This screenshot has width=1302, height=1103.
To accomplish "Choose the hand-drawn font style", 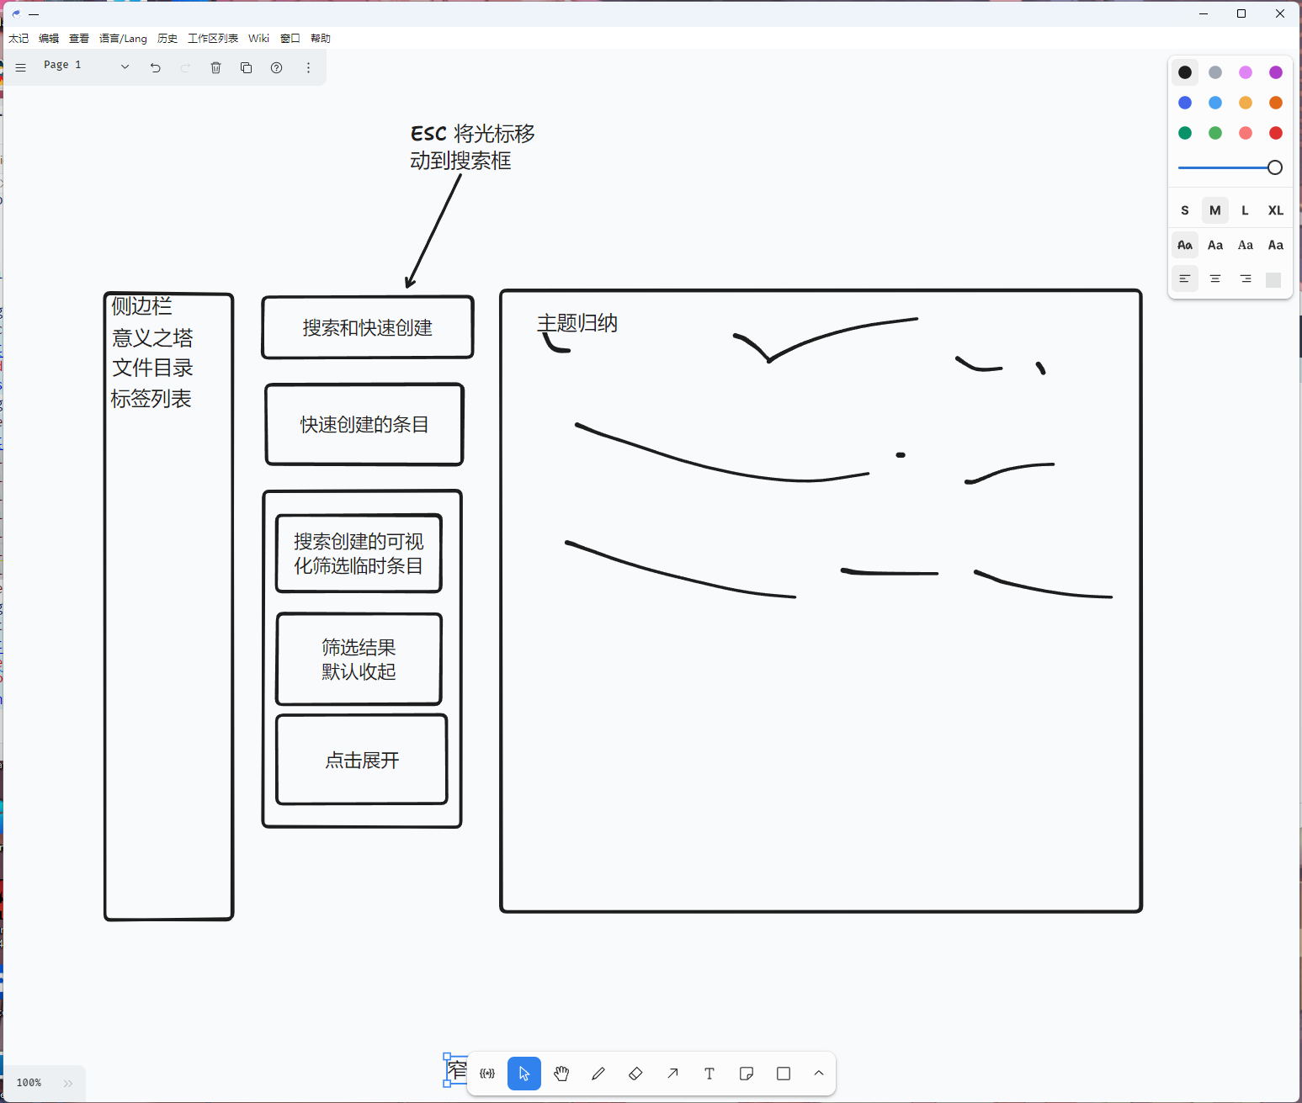I will [x=1185, y=245].
